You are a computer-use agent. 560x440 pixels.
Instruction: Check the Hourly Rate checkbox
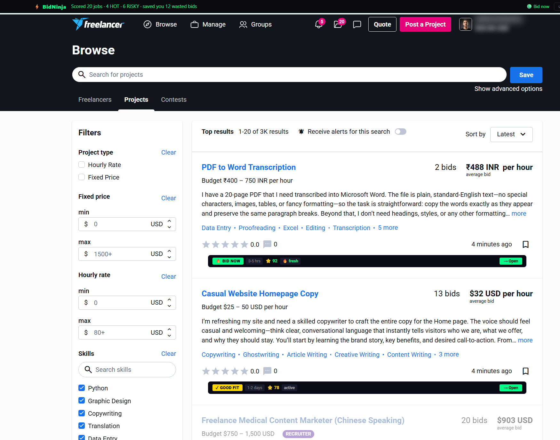point(82,164)
